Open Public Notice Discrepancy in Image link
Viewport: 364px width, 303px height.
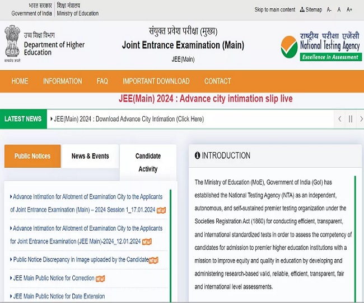(80, 260)
